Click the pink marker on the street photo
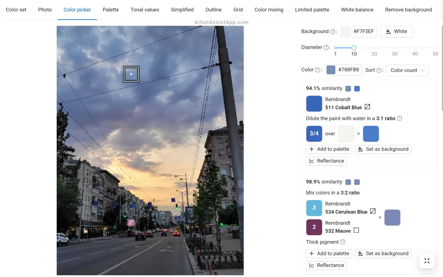The image size is (443, 277). (131, 223)
